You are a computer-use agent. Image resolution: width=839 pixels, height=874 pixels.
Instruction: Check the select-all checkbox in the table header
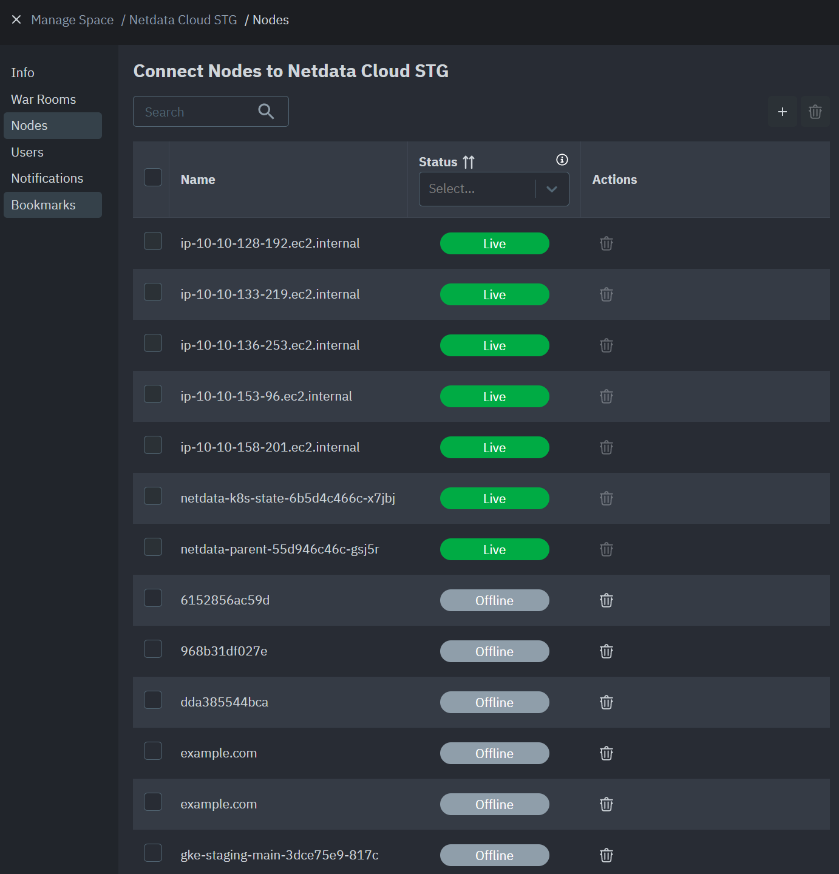(152, 177)
